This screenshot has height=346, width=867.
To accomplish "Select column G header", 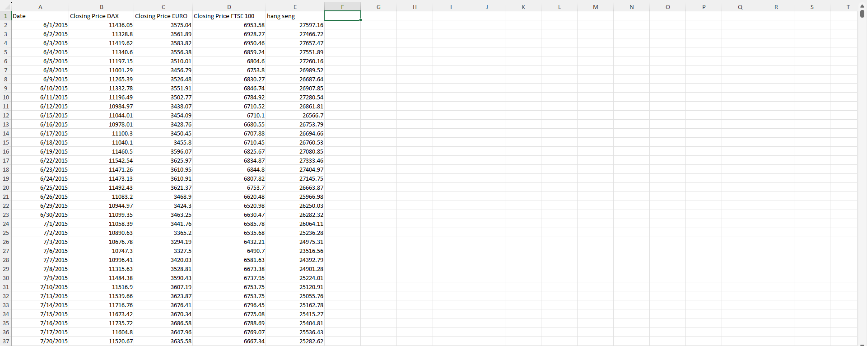I will click(378, 7).
